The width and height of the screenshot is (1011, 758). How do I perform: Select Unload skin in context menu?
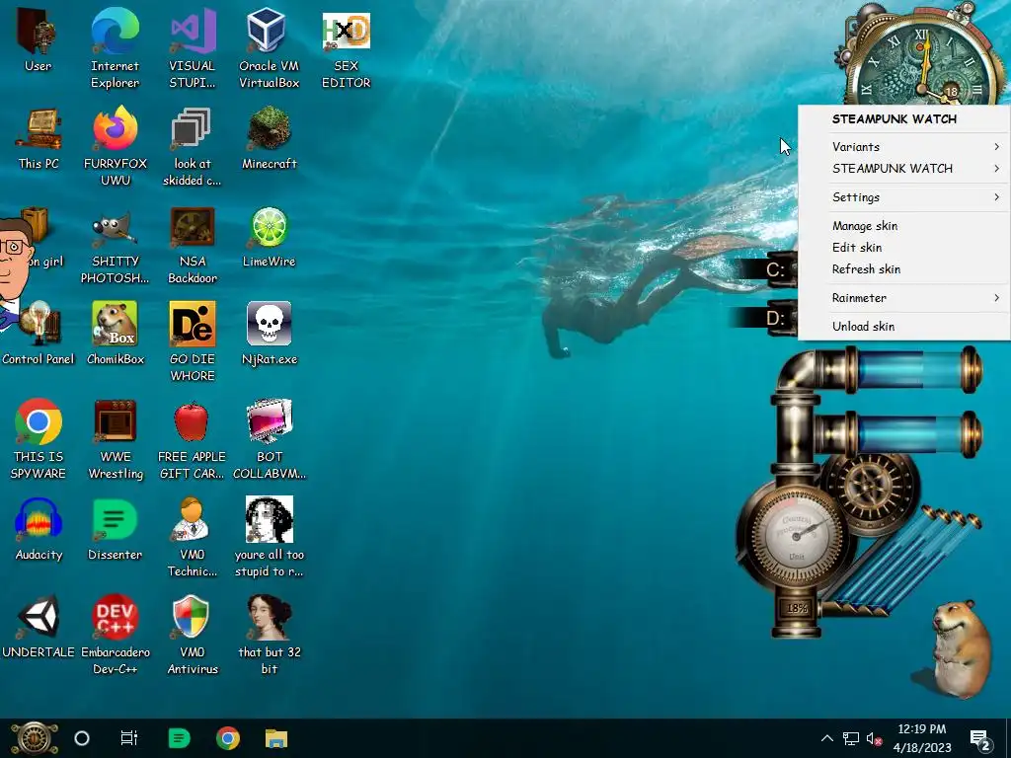(x=904, y=326)
